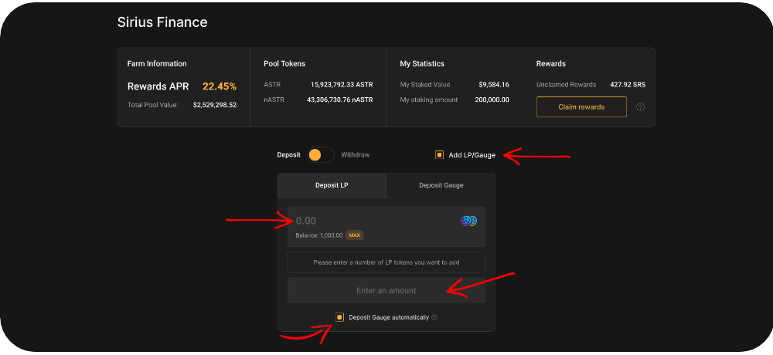Open the Deposit Gauge tab
Screen dimensions: 773x355
click(x=441, y=185)
